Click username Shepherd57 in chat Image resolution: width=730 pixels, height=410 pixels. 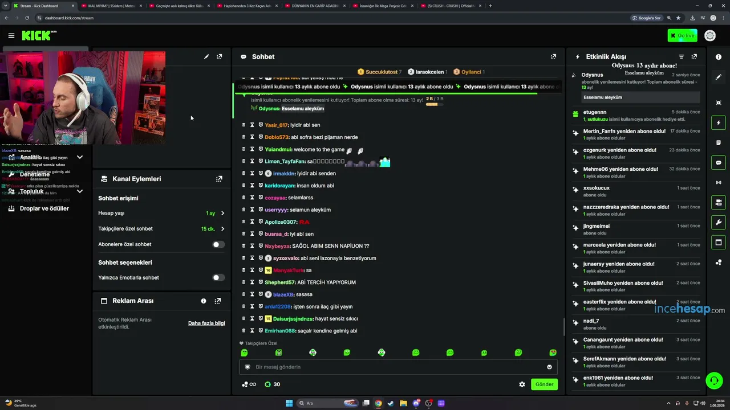point(280,282)
